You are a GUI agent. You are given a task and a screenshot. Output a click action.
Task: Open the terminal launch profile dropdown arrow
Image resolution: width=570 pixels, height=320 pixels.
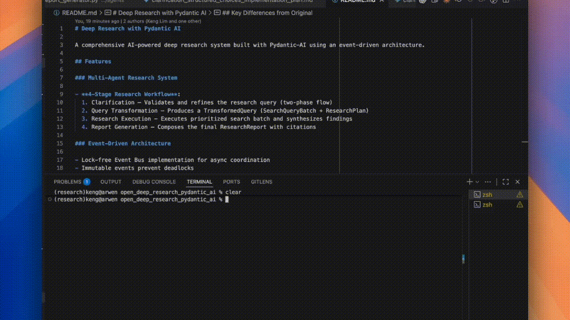(477, 182)
